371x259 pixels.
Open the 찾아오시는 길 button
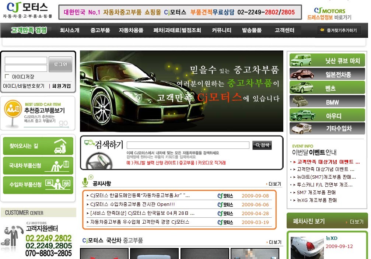[x=38, y=146]
